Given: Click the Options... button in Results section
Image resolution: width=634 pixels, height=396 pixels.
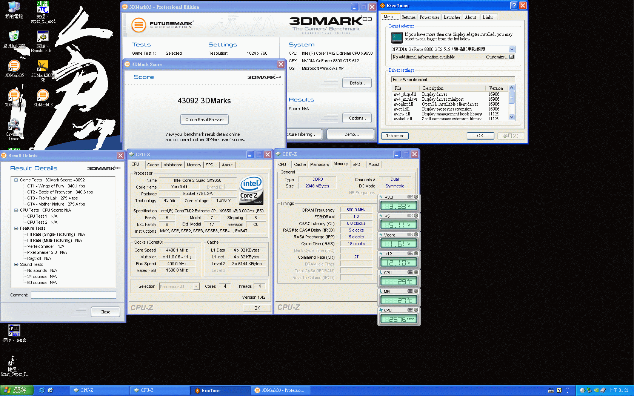Looking at the screenshot, I should point(357,118).
